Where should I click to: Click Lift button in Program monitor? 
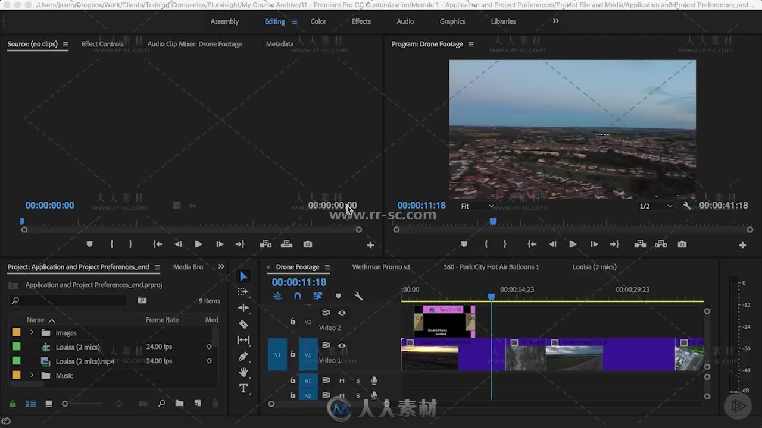point(640,244)
